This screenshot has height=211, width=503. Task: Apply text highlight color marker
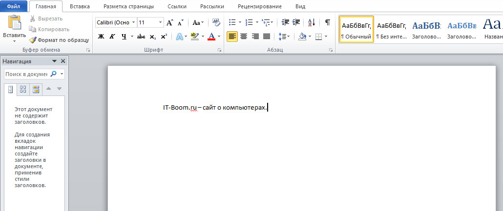pos(194,36)
